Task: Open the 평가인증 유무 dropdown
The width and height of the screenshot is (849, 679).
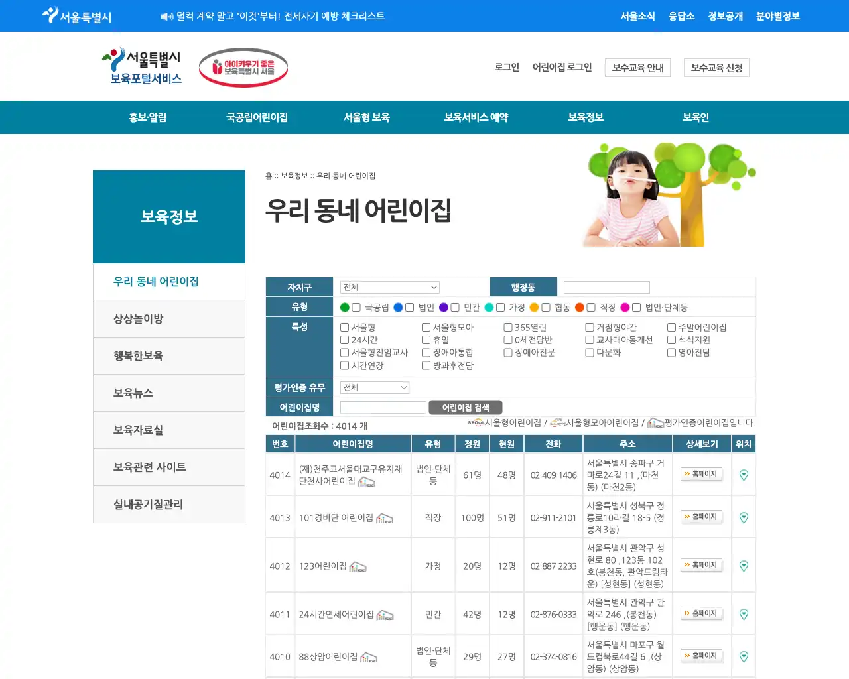Action: [x=374, y=387]
